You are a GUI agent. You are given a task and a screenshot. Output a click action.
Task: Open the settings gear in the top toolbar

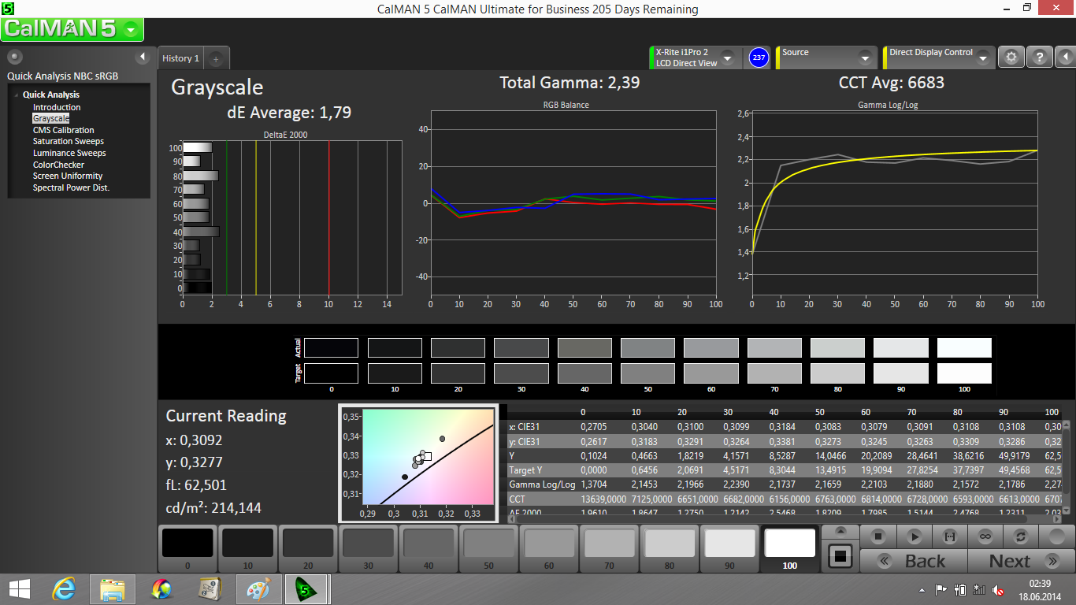point(1011,58)
